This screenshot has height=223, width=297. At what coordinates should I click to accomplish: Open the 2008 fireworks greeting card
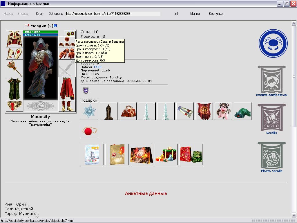(142, 154)
